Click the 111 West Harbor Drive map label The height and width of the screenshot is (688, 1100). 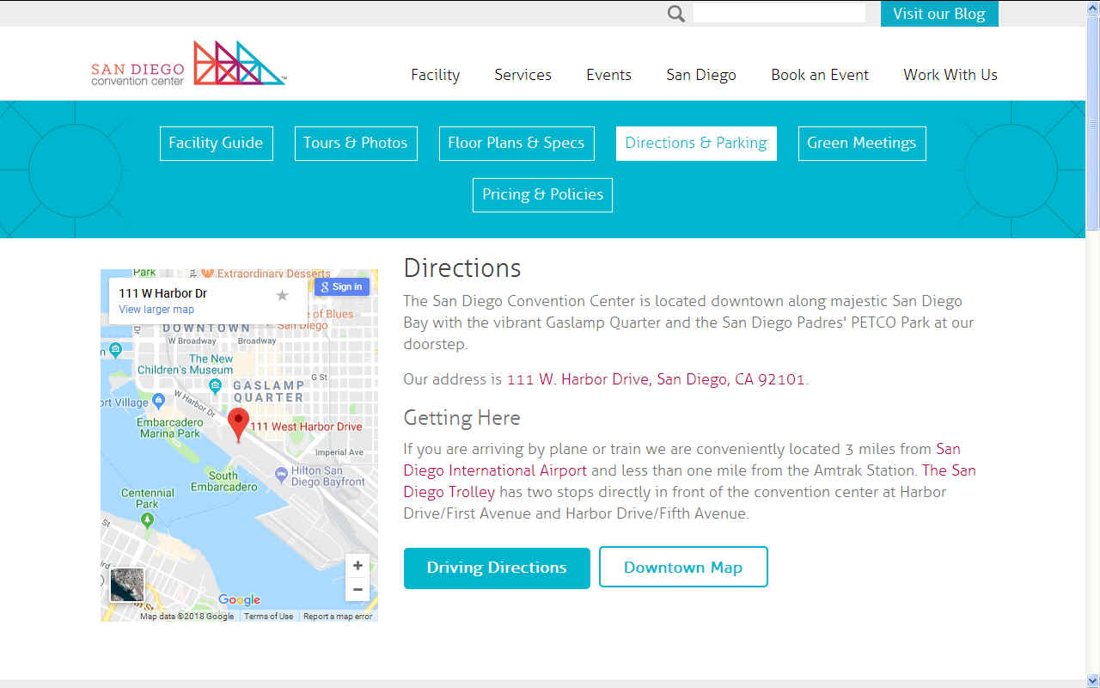pos(306,427)
